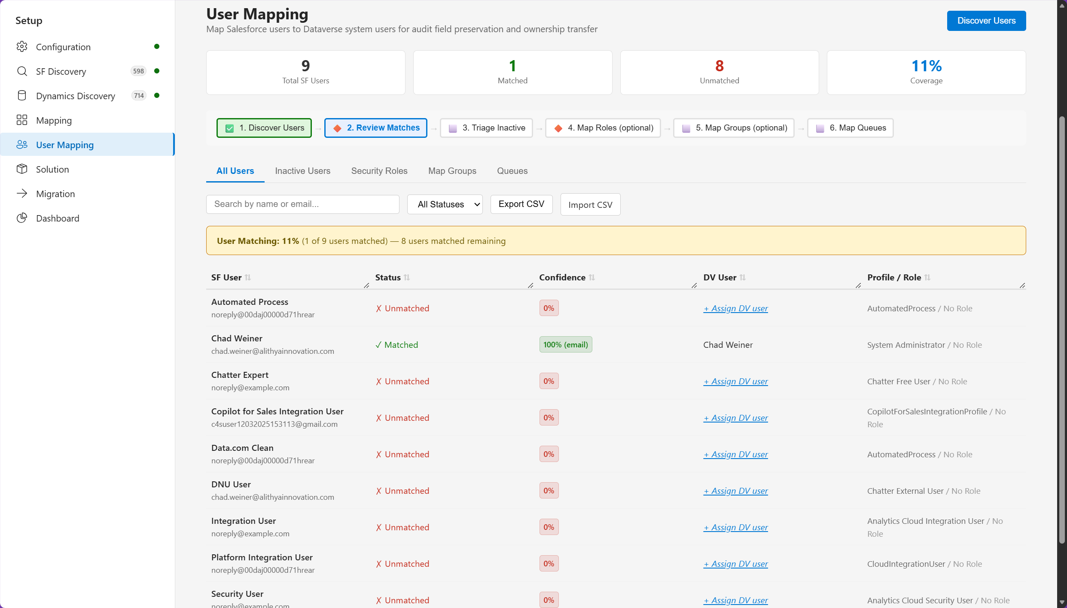This screenshot has height=608, width=1067.
Task: Sort by DV User column arrows
Action: pyautogui.click(x=743, y=278)
